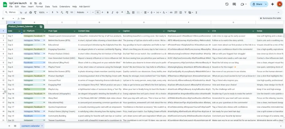This screenshot has height=129, width=285.
Task: Open Day 13 TikTok platform chip dropdown
Action: [x=44, y=89]
